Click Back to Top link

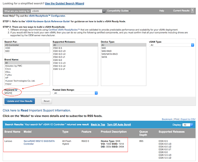(x=98, y=124)
